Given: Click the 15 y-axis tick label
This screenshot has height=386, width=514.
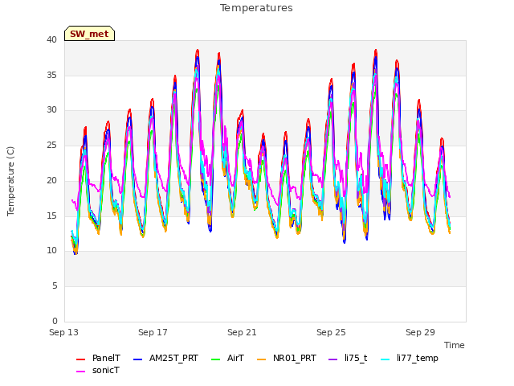Looking at the screenshot, I should coord(51,216).
